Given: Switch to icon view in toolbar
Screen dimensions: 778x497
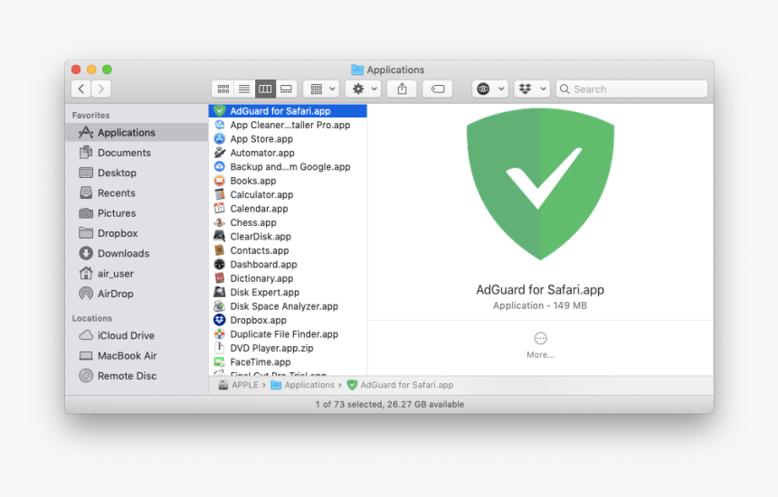Looking at the screenshot, I should coord(223,89).
